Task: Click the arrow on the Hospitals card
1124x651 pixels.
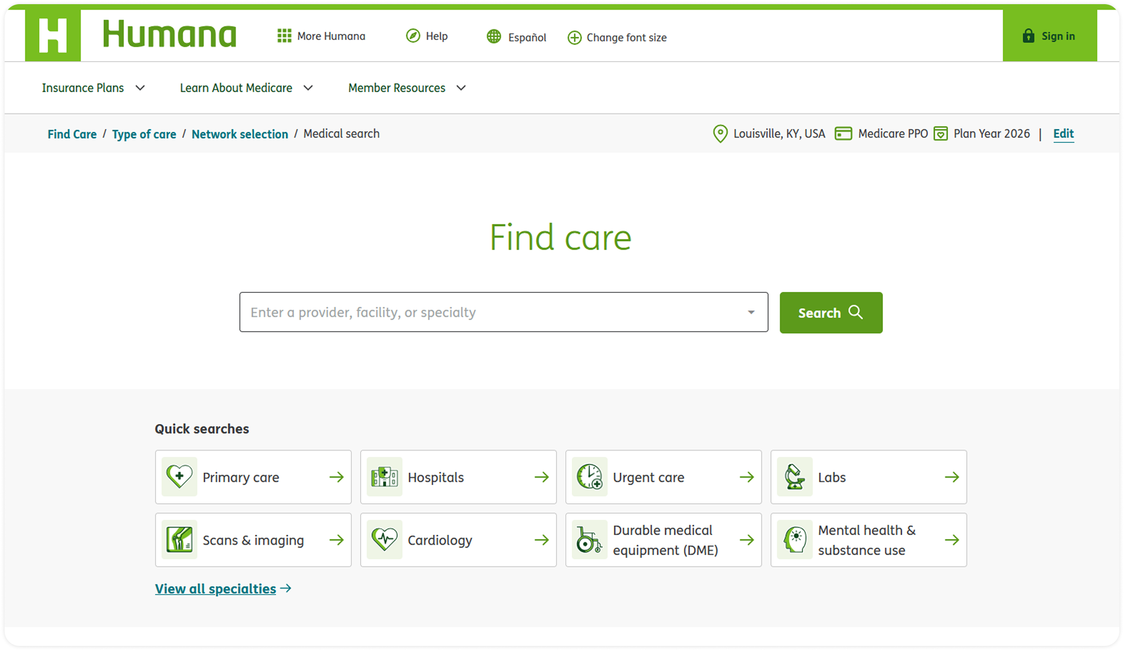Action: point(542,477)
